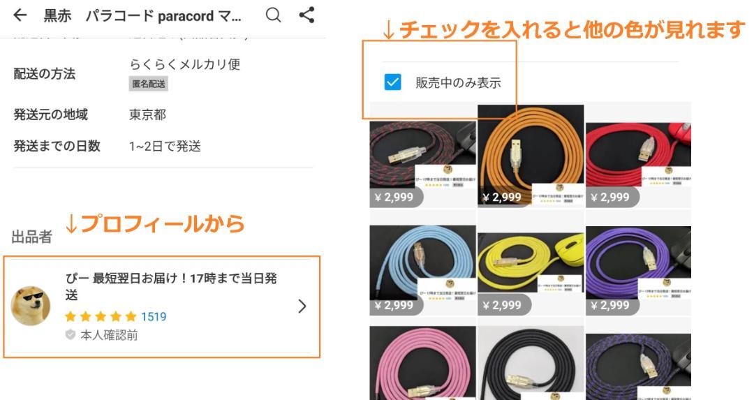Viewport: 754px width, 400px height.
Task: Open the 1519 reviews count link
Action: (154, 316)
